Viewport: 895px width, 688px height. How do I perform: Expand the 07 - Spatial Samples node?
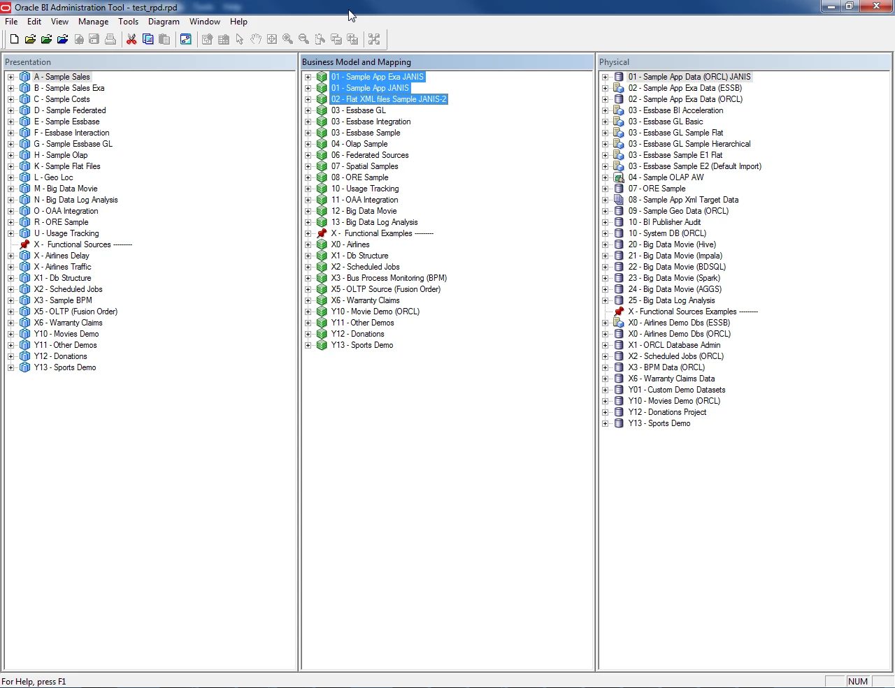click(x=308, y=166)
